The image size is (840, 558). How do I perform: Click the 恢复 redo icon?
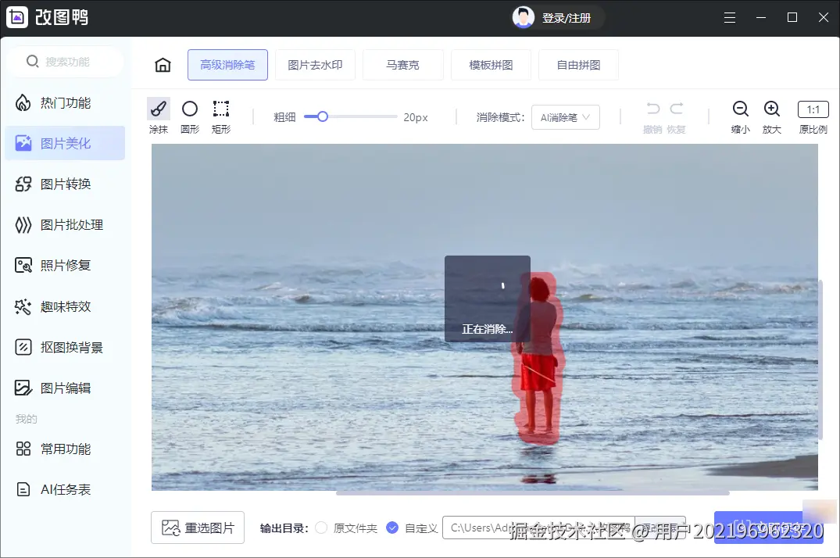tap(677, 109)
